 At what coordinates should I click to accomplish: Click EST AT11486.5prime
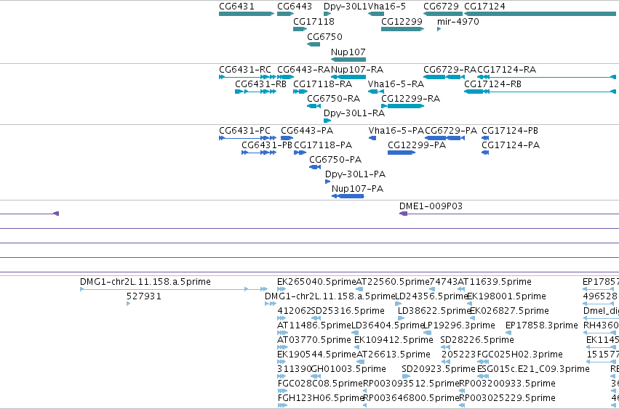[x=314, y=325]
